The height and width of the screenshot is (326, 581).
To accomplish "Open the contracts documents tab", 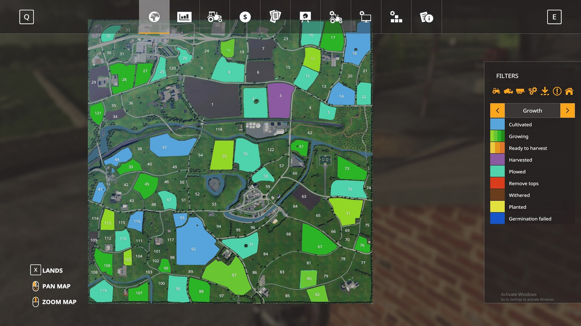I will click(x=275, y=17).
